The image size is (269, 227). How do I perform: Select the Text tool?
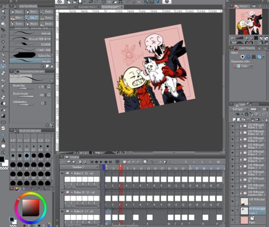(3, 140)
